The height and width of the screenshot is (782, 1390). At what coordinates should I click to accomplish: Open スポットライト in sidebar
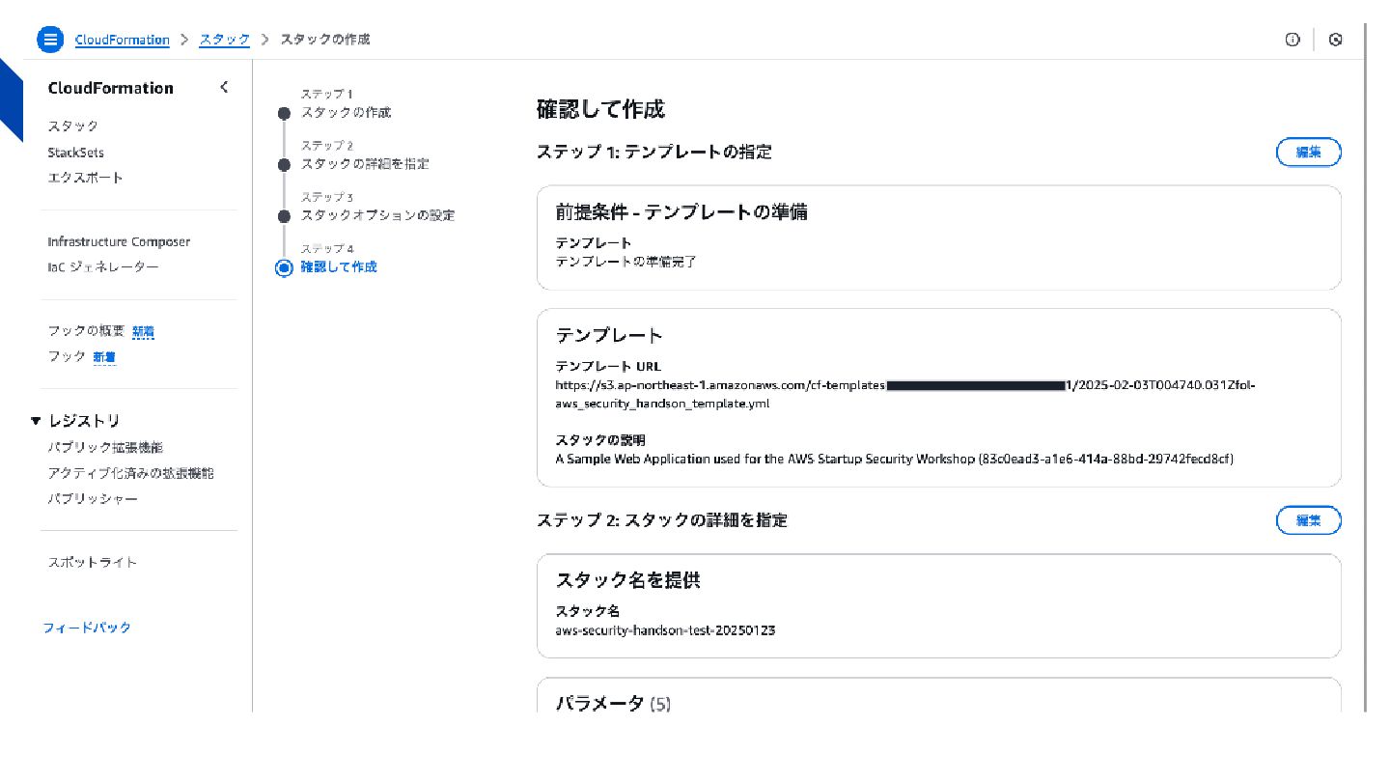(93, 562)
